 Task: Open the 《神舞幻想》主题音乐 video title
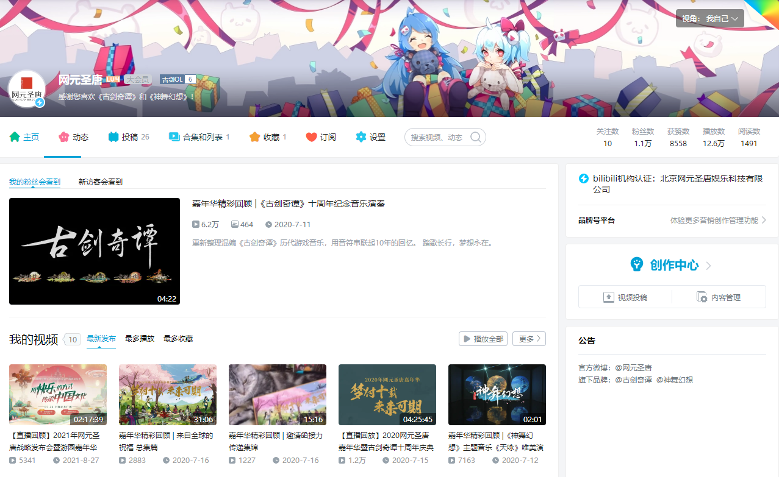coord(496,441)
